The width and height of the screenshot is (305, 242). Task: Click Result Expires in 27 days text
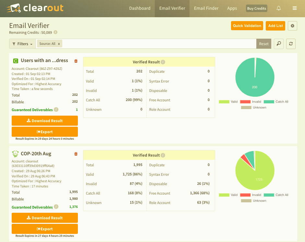click(45, 236)
